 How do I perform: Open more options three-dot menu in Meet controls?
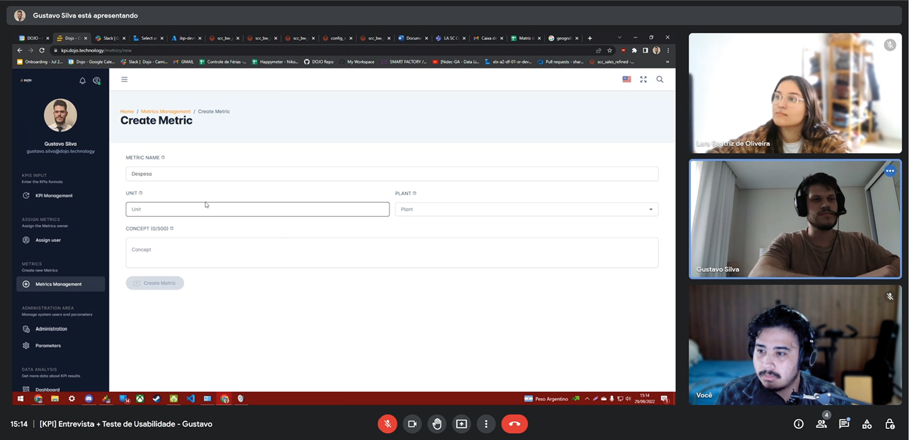pos(486,424)
